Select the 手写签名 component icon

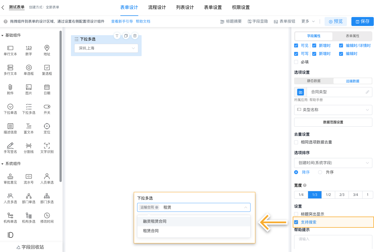[10, 148]
